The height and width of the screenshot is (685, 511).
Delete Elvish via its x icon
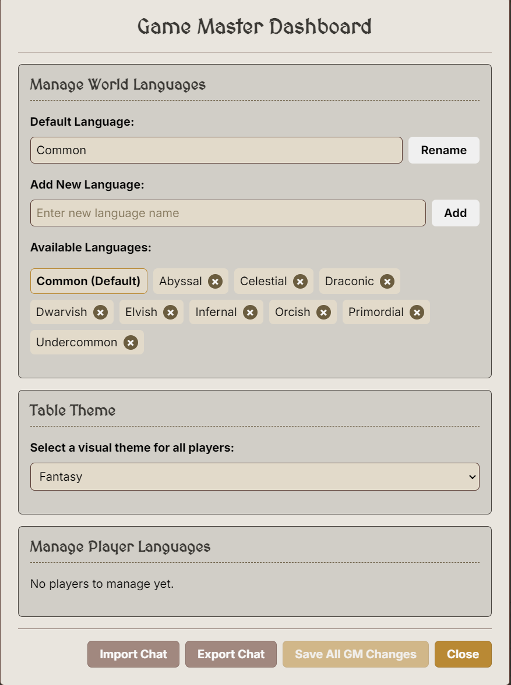[170, 313]
